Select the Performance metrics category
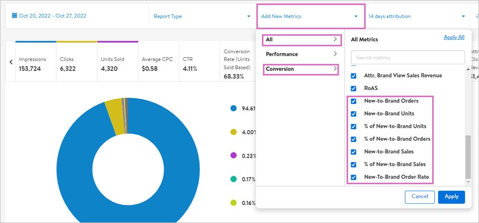This screenshot has height=223, width=479. point(301,54)
